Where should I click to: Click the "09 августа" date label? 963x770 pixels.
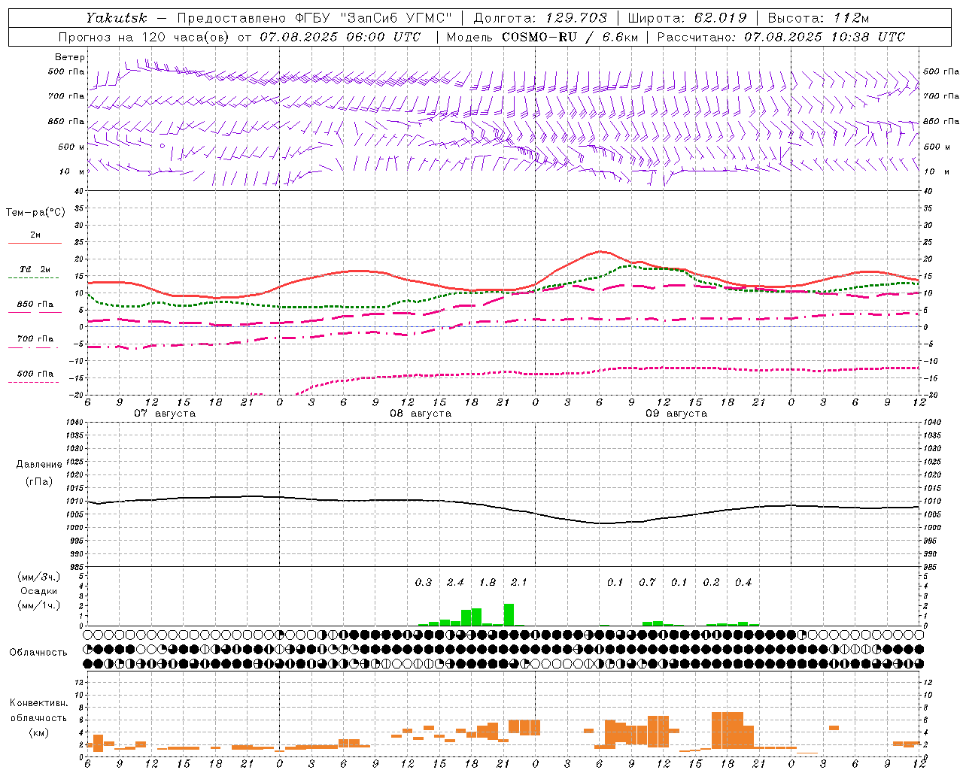pos(676,414)
